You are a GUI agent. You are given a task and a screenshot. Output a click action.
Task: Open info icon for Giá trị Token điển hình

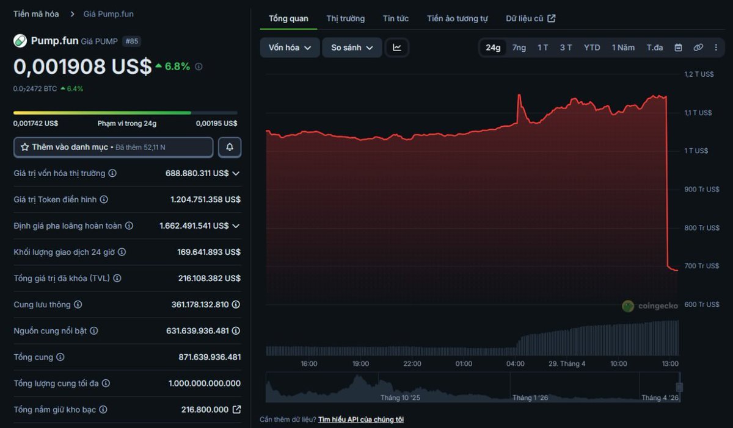[104, 199]
